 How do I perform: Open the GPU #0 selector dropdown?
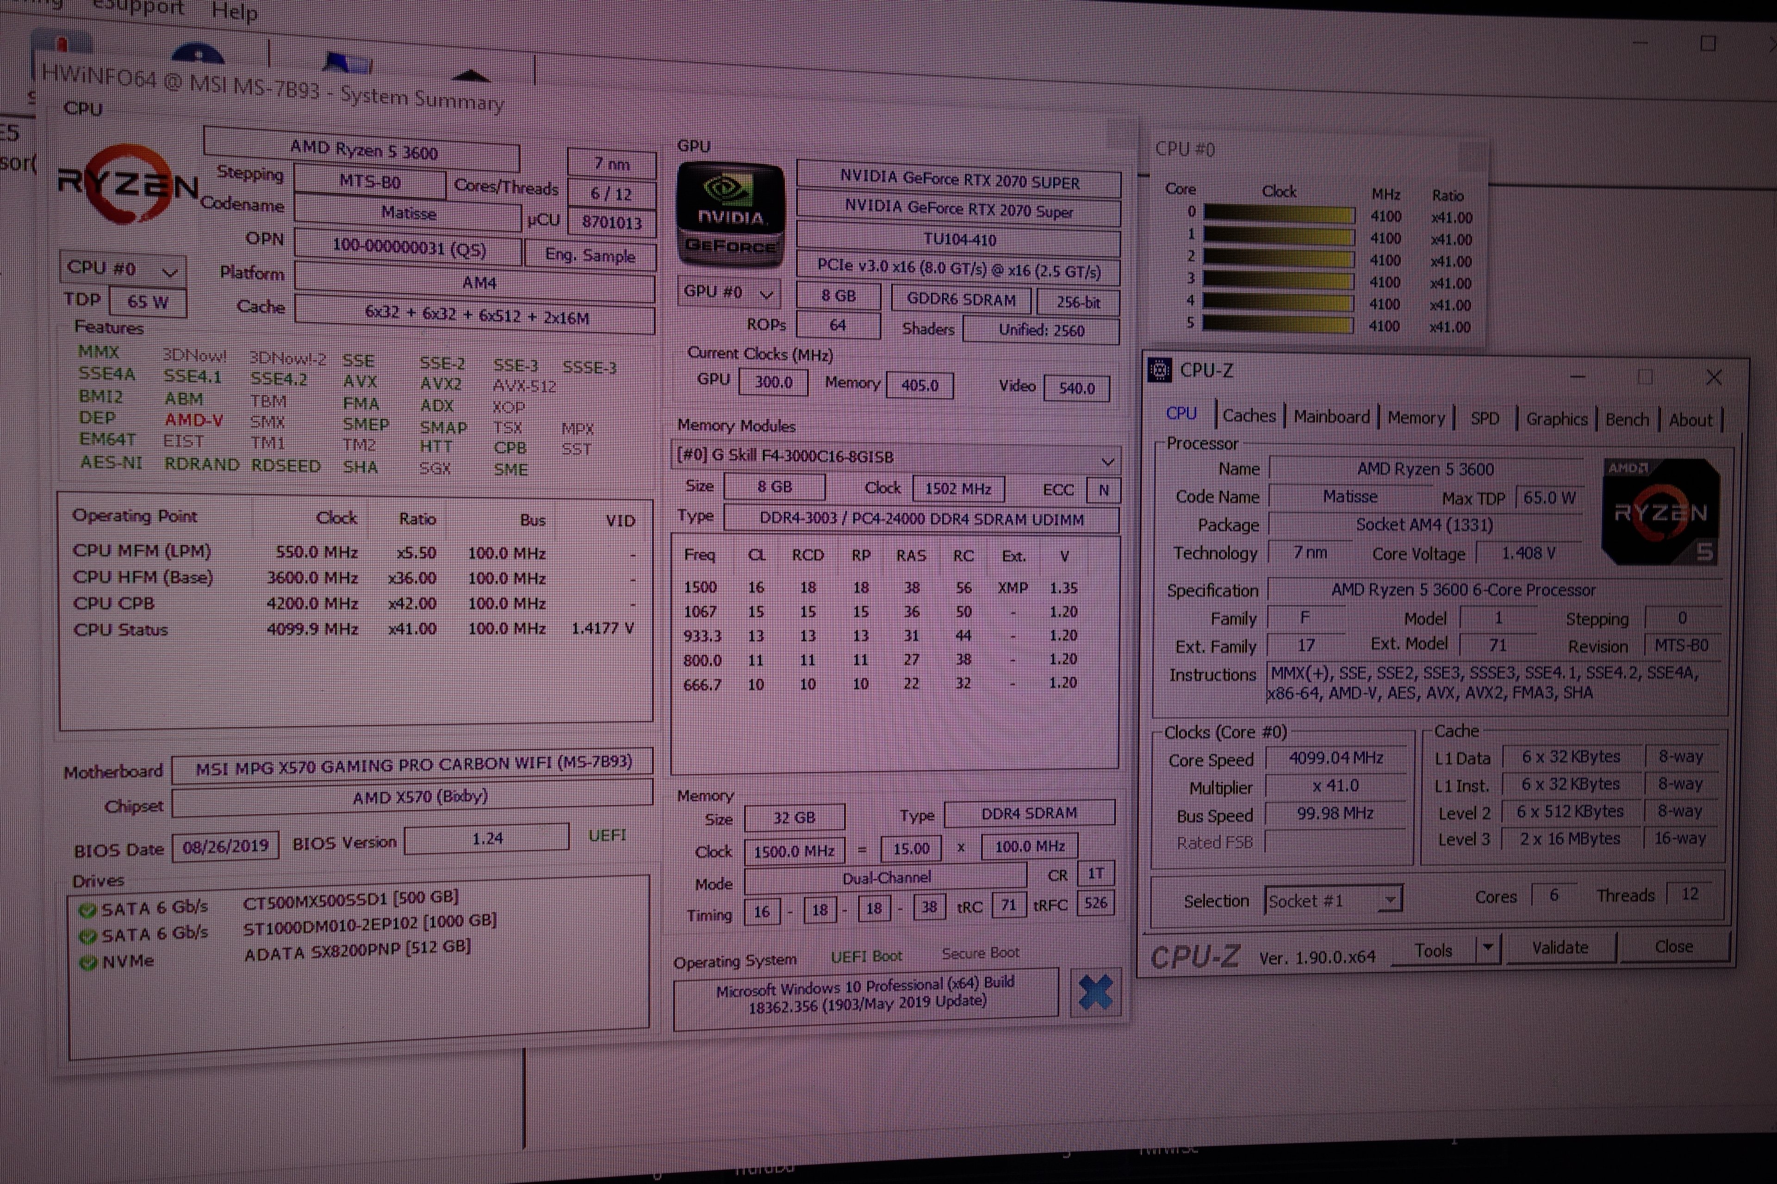(729, 292)
